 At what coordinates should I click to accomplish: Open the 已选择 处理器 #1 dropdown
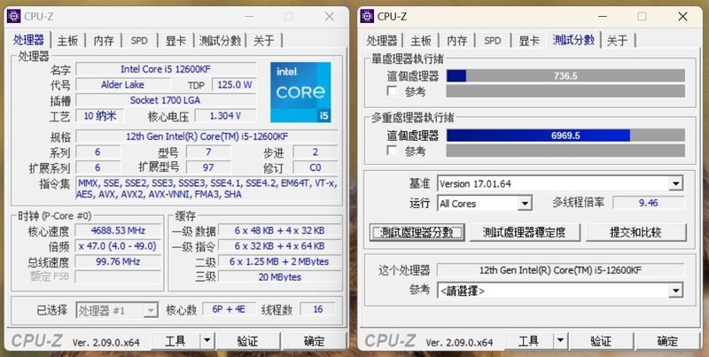(x=117, y=310)
